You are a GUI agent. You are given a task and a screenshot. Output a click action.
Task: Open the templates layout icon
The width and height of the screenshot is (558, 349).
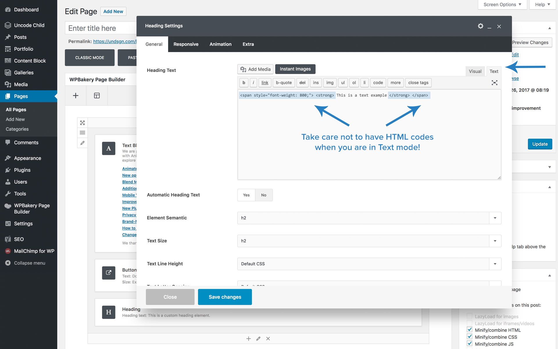[97, 96]
